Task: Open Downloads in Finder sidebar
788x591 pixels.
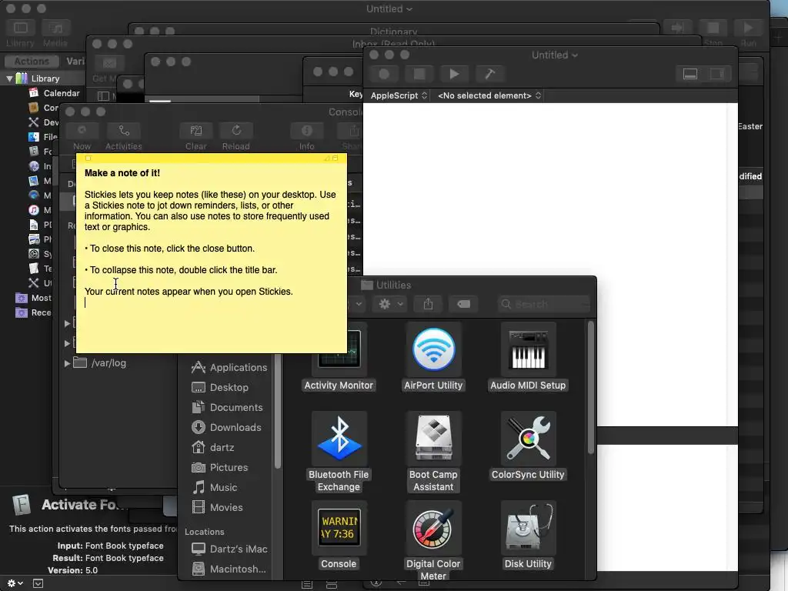Action: click(x=226, y=428)
